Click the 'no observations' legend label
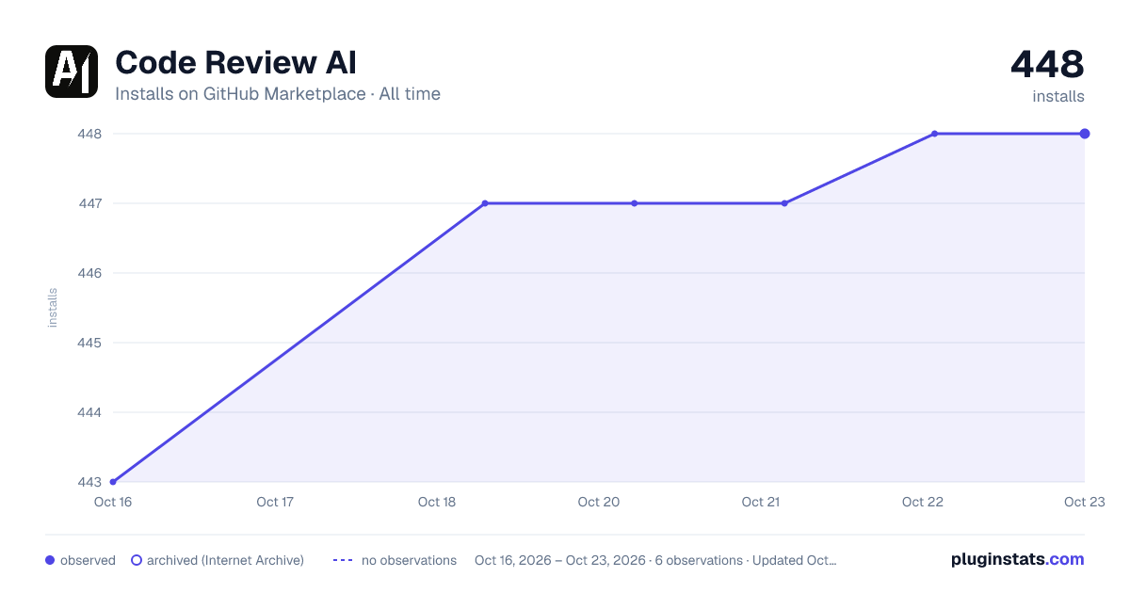Viewport: 1130px width, 593px height. [409, 560]
